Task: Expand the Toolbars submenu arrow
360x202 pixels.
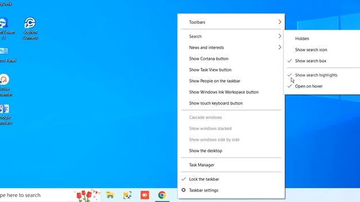Action: 280,22
